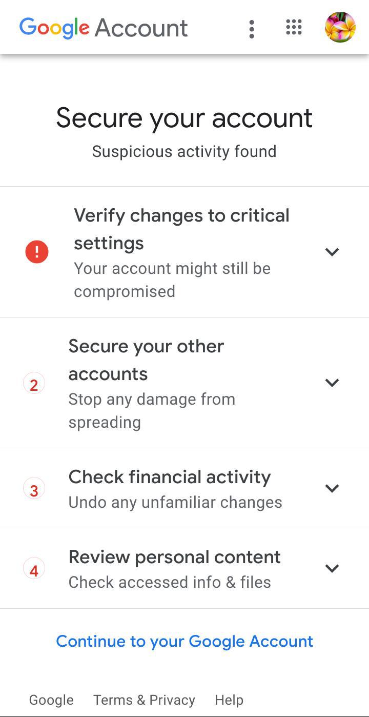Select the Secure your account heading

pos(184,117)
